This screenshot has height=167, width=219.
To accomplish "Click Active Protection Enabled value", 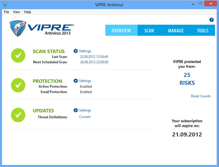I will [x=86, y=86].
